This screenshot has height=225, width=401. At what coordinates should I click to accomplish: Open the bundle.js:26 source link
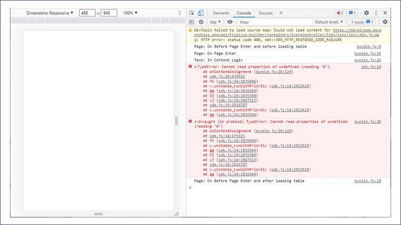point(367,60)
